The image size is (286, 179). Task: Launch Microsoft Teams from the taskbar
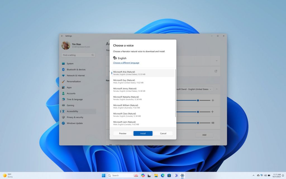[175, 176]
